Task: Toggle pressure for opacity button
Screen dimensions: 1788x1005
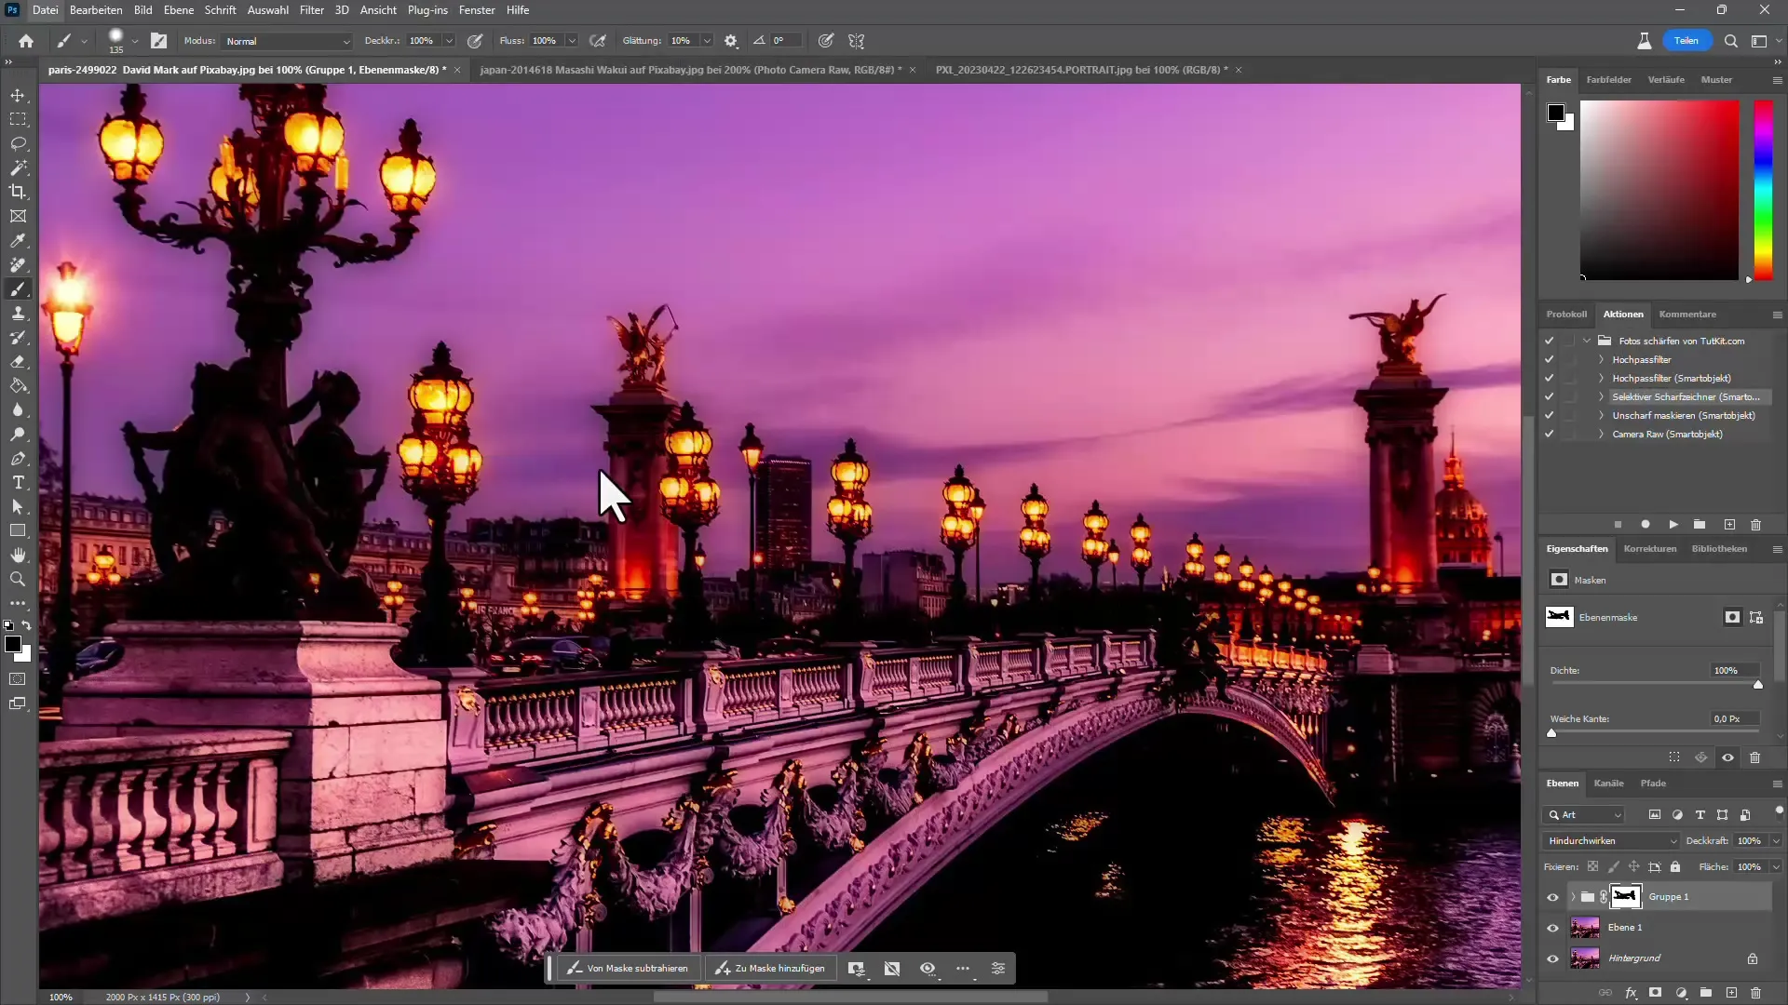Action: [475, 41]
